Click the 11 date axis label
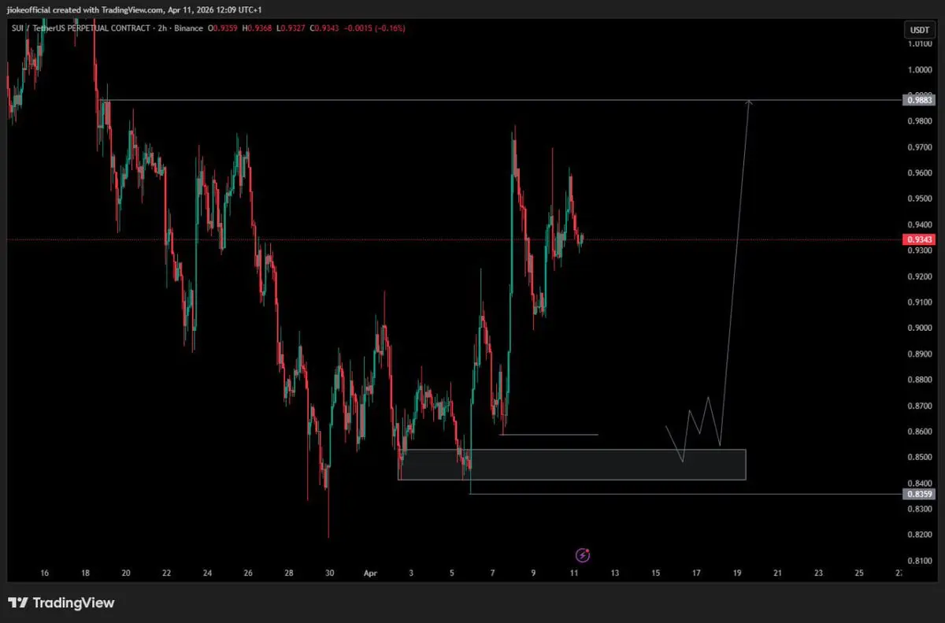 (574, 573)
